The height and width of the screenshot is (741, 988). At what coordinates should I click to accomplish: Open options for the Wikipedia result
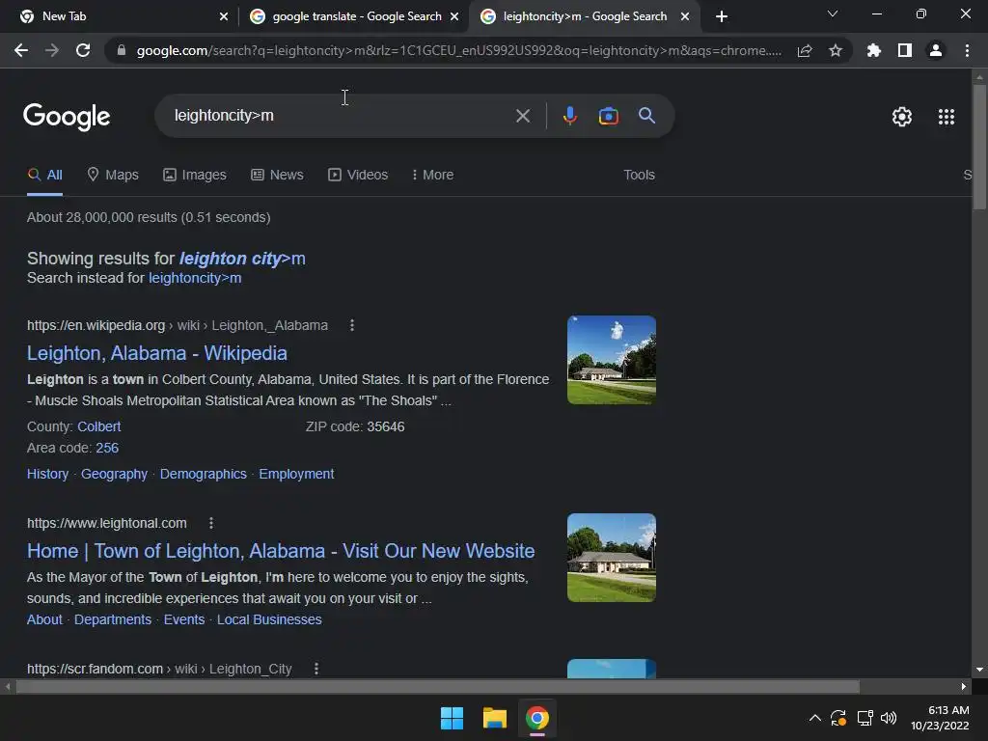click(351, 325)
